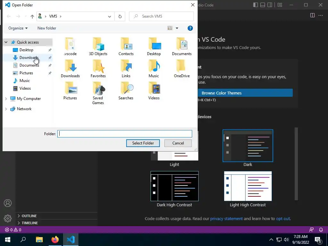Open Firefox from the taskbar
The image size is (328, 246).
point(55,240)
